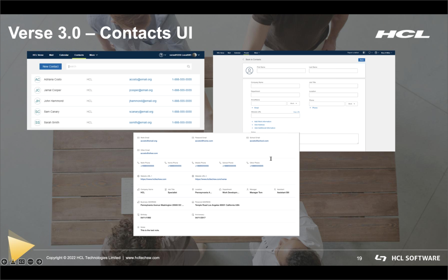
Task: Expand the More menu in left screenshot
Action: pyautogui.click(x=93, y=55)
